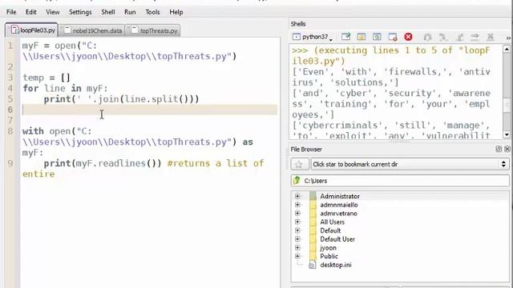This screenshot has width=513, height=288.
Task: Click the greyed stop debugging X icon
Action: [490, 37]
